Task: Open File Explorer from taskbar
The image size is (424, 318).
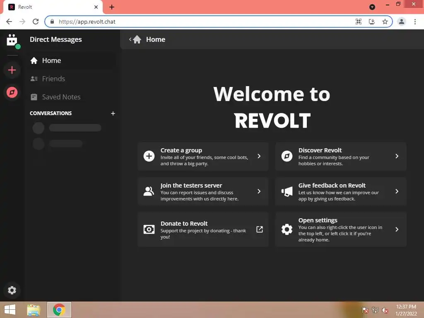Action: click(x=34, y=310)
